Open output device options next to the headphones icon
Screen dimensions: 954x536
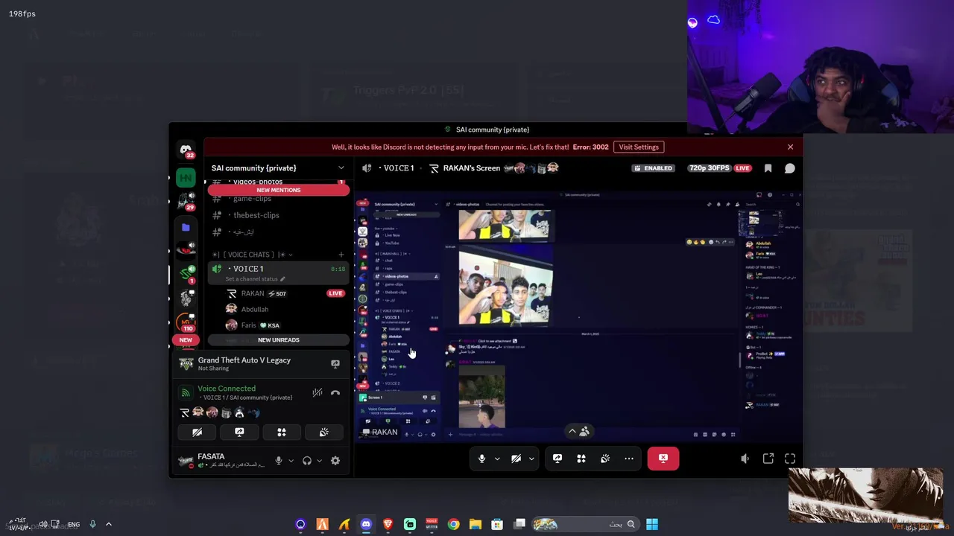click(x=319, y=461)
